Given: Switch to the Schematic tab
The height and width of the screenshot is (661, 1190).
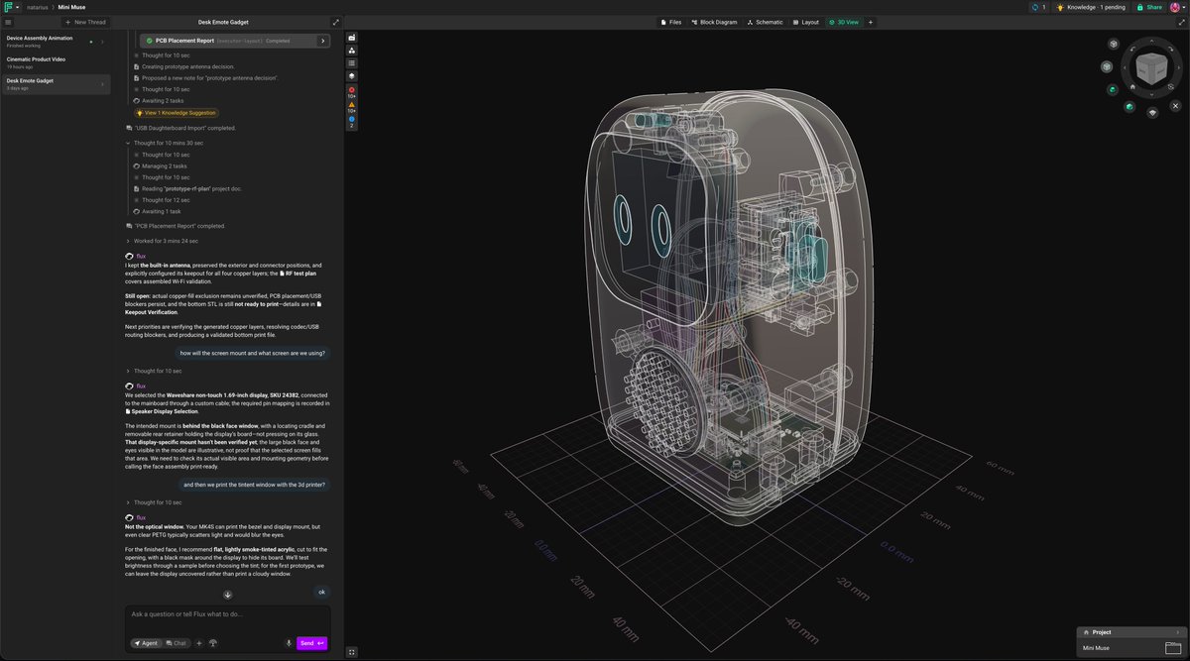Looking at the screenshot, I should click(x=767, y=22).
